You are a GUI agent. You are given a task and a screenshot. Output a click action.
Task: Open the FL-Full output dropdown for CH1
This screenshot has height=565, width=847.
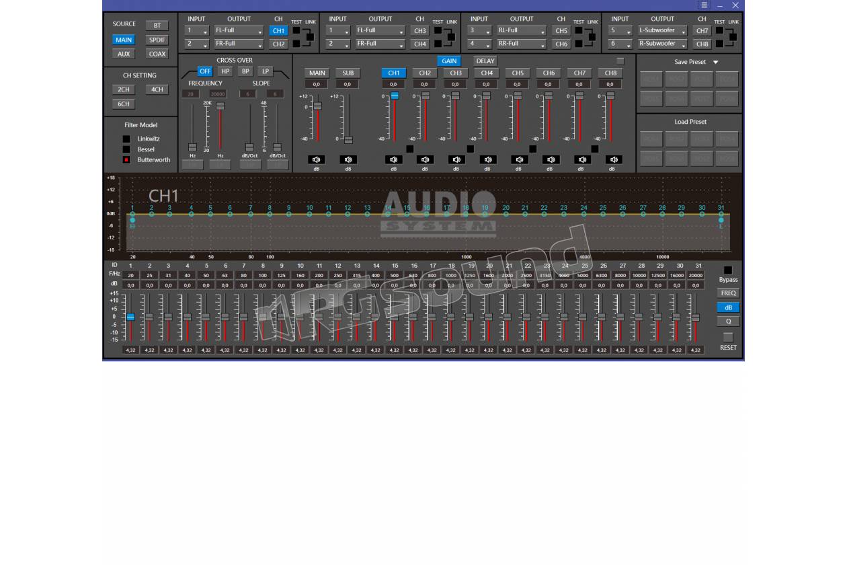[x=239, y=30]
